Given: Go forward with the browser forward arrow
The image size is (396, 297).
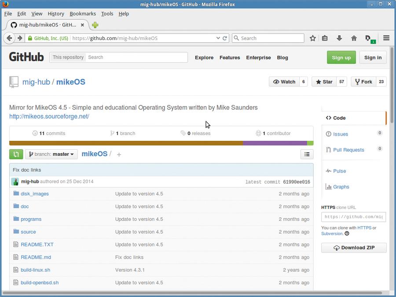Looking at the screenshot, I should click(x=20, y=38).
